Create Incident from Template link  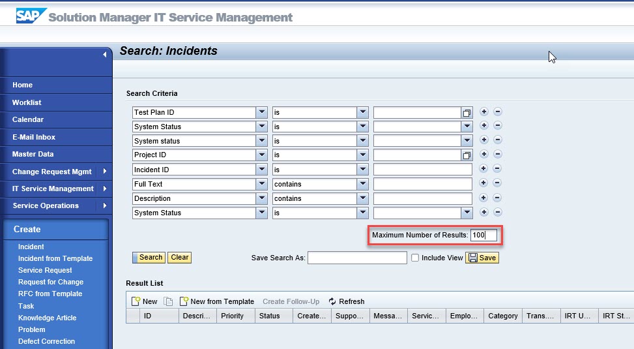(x=55, y=258)
